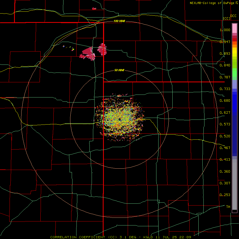Click the 0.307 color scale value
This screenshot has width=239, height=239.
tap(225, 183)
